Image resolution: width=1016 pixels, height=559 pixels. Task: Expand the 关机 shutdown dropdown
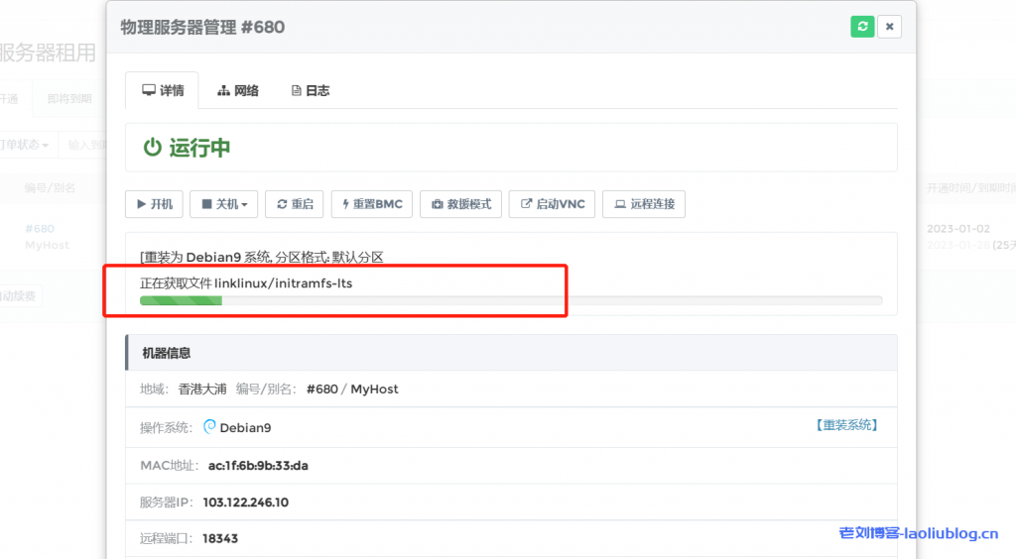[x=224, y=204]
